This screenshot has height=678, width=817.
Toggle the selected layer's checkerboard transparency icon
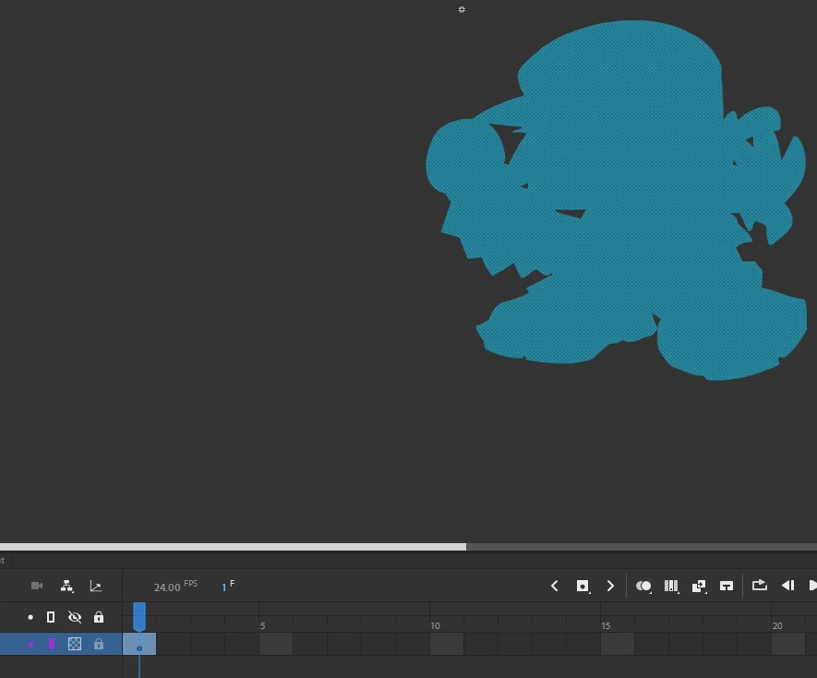pos(75,644)
